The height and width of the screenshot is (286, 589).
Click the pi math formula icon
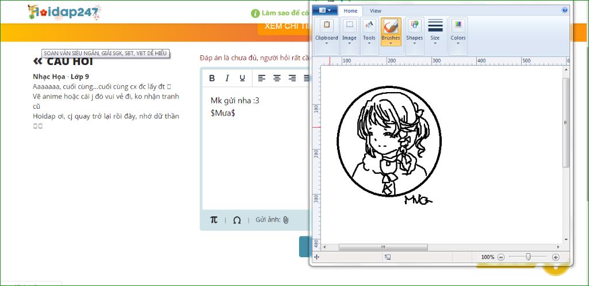[x=214, y=220]
